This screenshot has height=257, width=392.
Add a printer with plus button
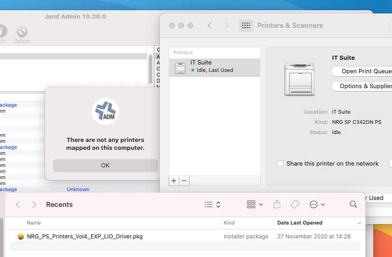[x=174, y=180]
